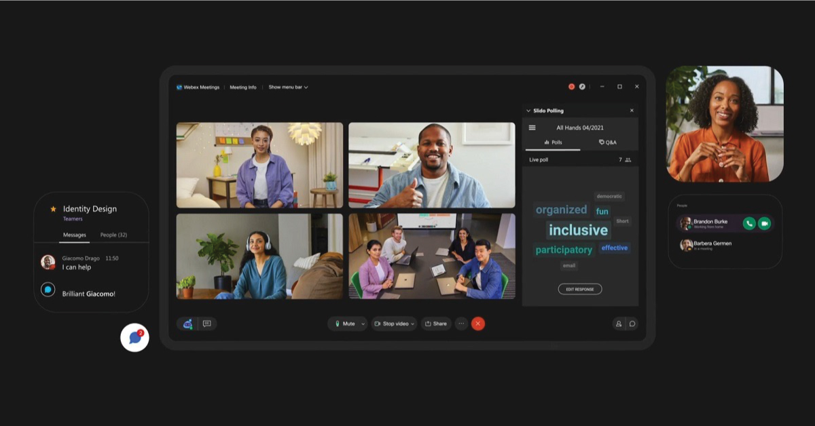This screenshot has height=426, width=815.
Task: Click the closed captions icon
Action: [207, 324]
